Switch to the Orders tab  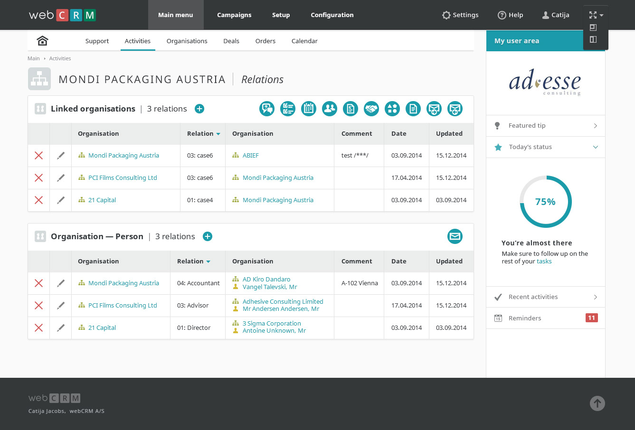[265, 41]
